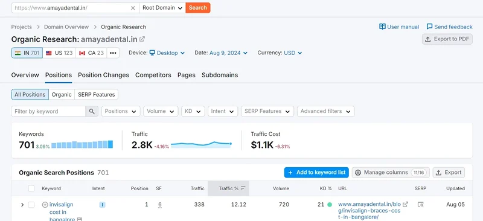This screenshot has width=483, height=221.
Task: Open the Volume filter dropdown
Action: click(x=161, y=111)
